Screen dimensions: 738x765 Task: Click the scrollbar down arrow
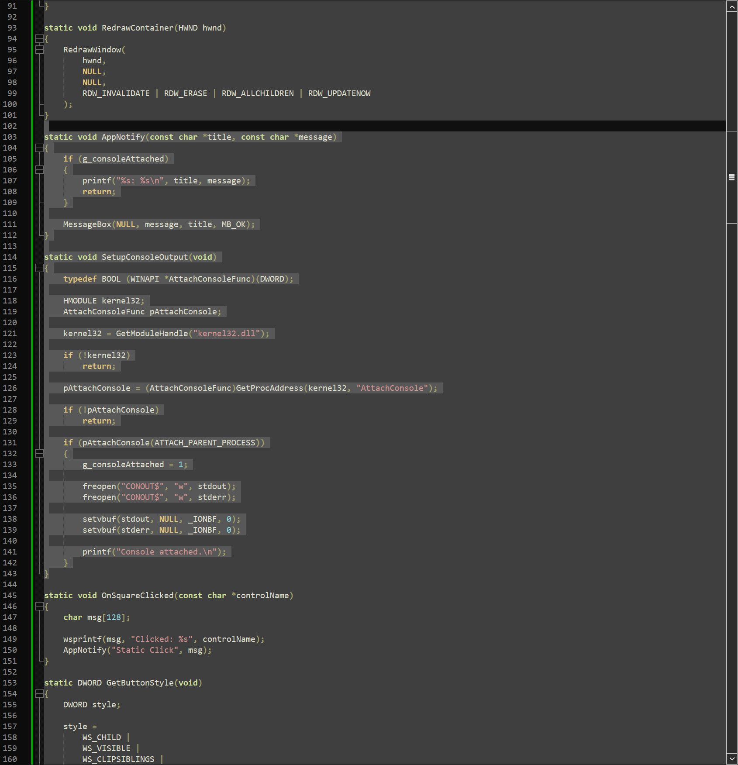coord(732,759)
